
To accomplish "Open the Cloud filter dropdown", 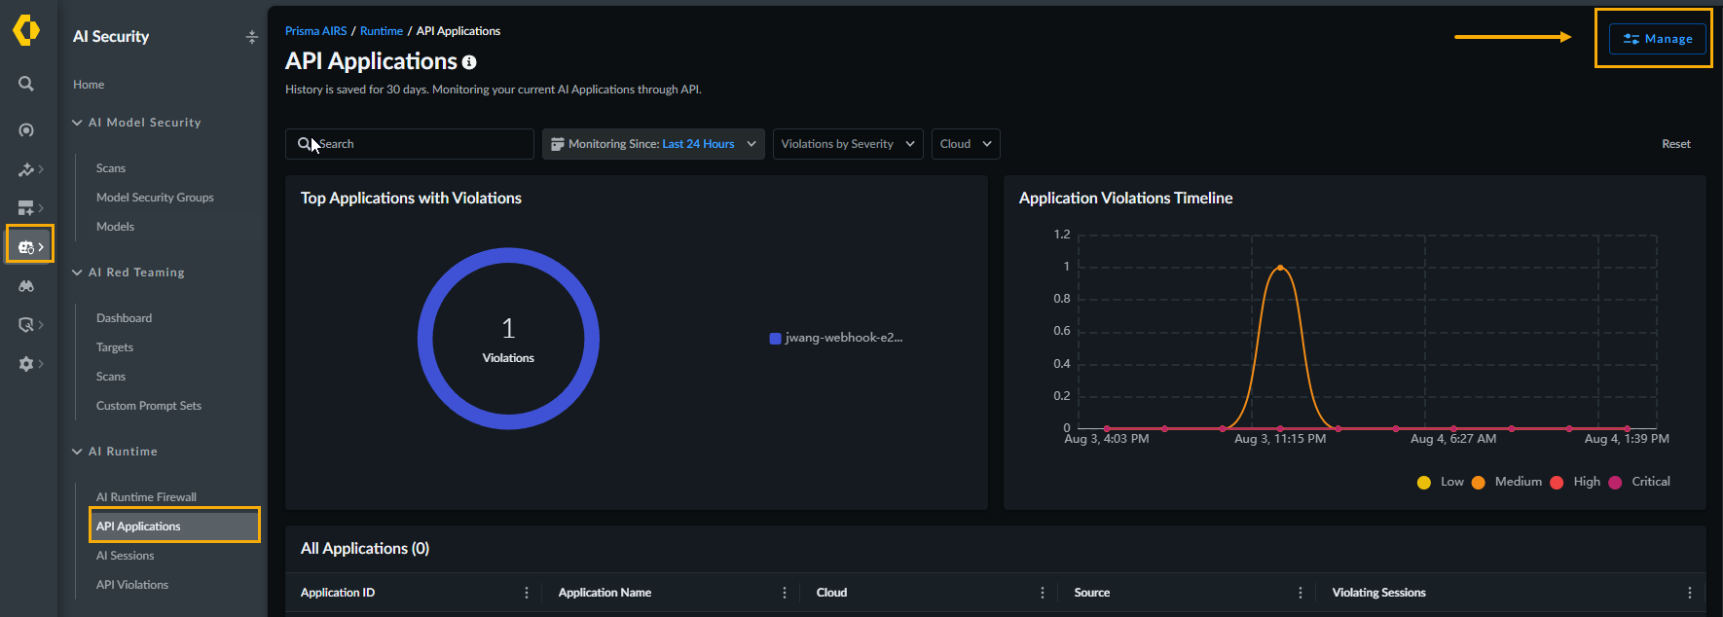I will (x=966, y=144).
